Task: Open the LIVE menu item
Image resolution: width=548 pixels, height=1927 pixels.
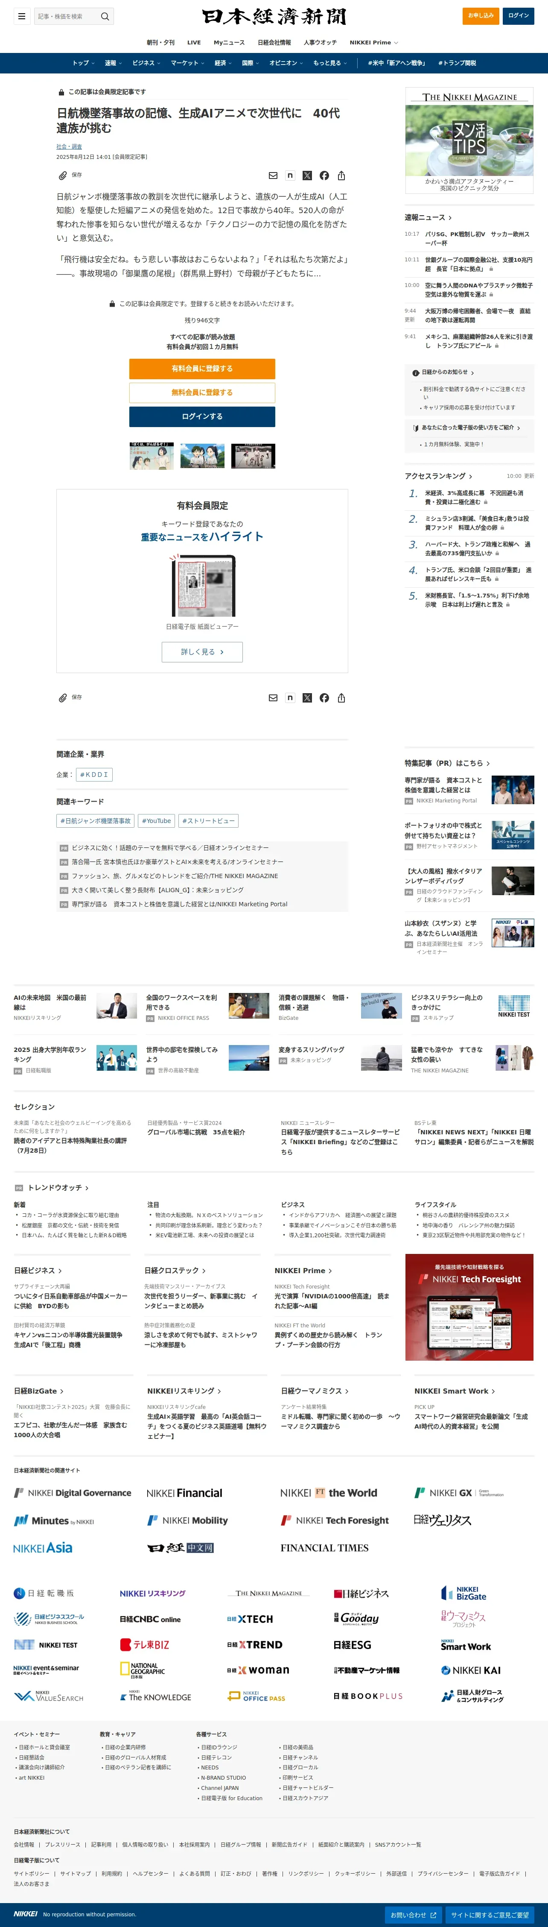Action: pyautogui.click(x=194, y=43)
